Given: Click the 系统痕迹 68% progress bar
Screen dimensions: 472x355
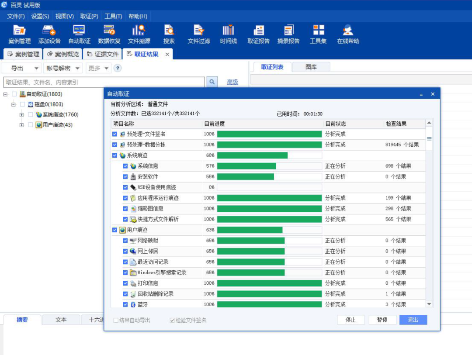Looking at the screenshot, I should tap(269, 155).
